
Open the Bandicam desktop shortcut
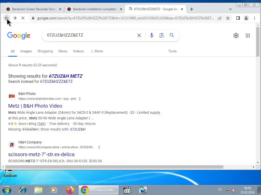pyautogui.click(x=10, y=173)
